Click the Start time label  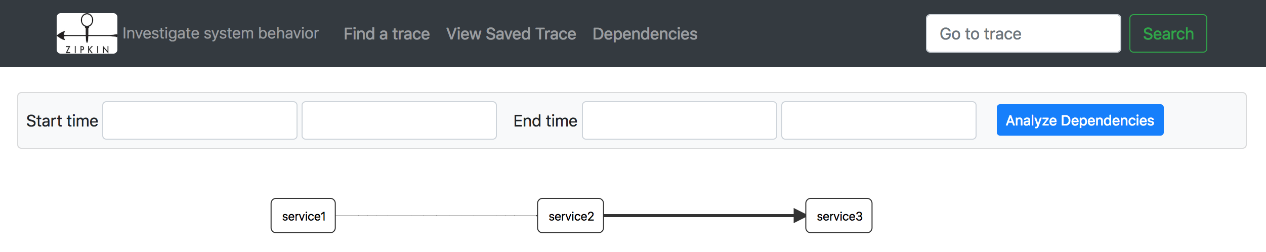click(62, 121)
